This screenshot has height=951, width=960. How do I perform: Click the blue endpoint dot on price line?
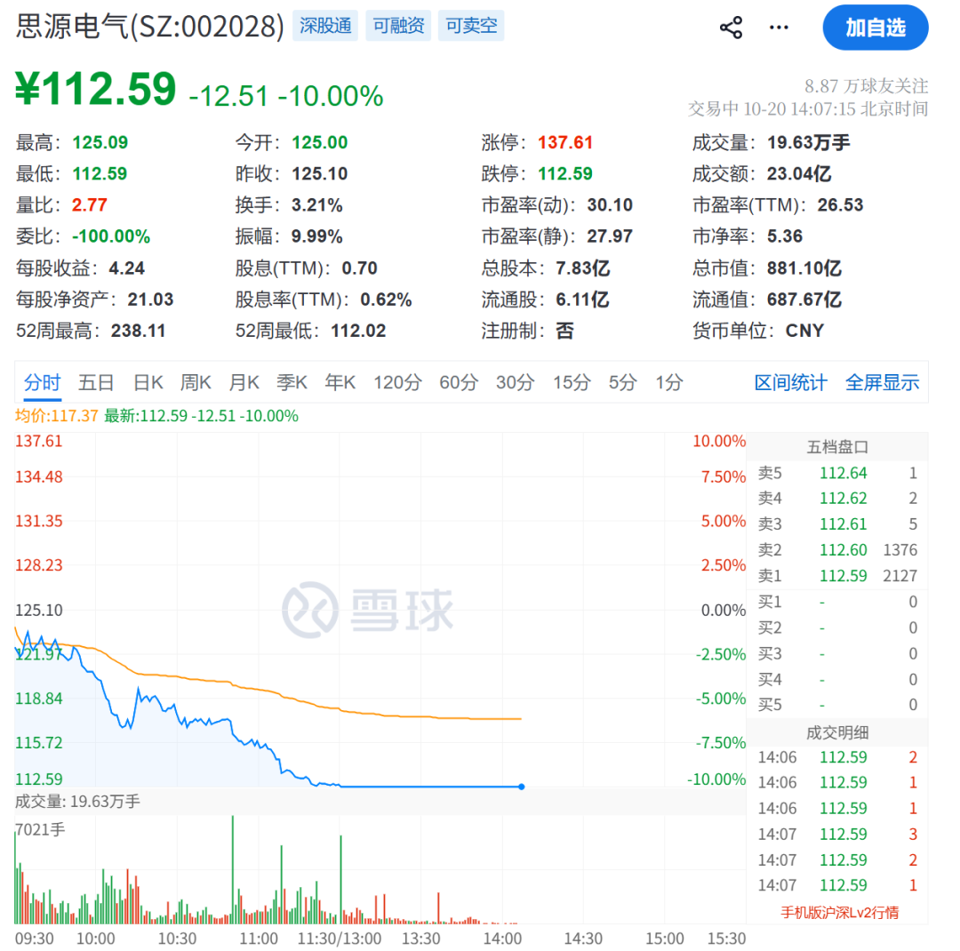521,787
